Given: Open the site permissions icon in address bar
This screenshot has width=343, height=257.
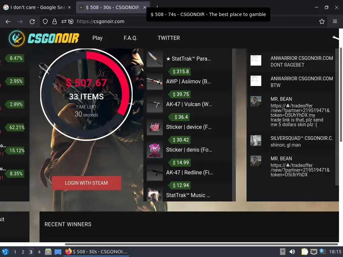Looking at the screenshot, I should (x=64, y=21).
